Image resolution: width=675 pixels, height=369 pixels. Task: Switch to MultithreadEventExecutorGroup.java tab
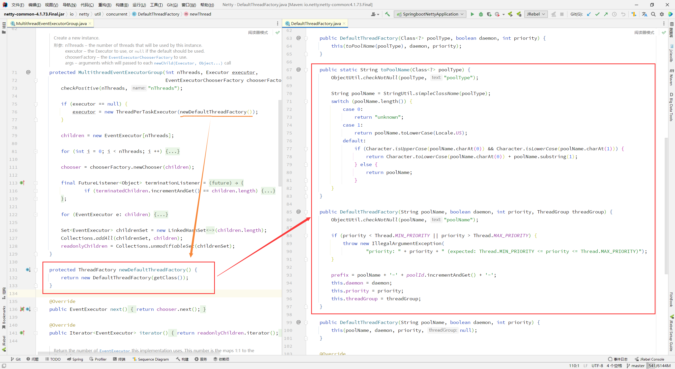click(x=51, y=23)
